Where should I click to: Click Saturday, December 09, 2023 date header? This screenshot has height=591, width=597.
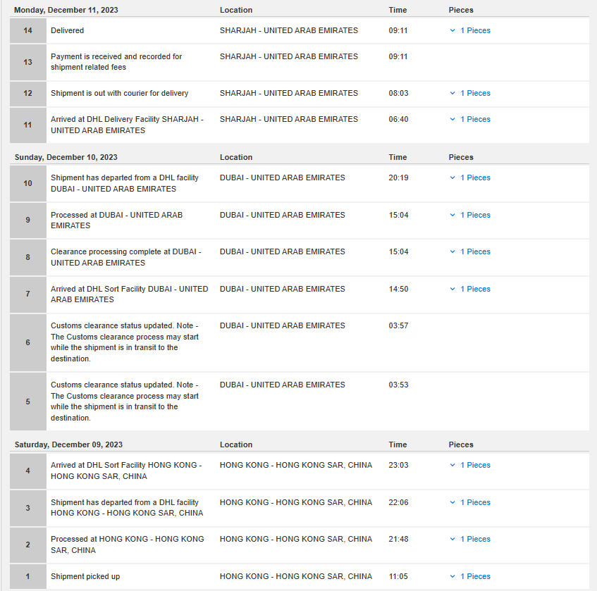[68, 444]
